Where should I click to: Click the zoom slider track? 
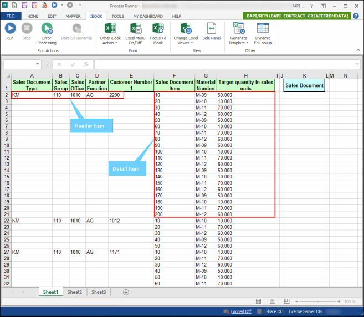click(318, 301)
